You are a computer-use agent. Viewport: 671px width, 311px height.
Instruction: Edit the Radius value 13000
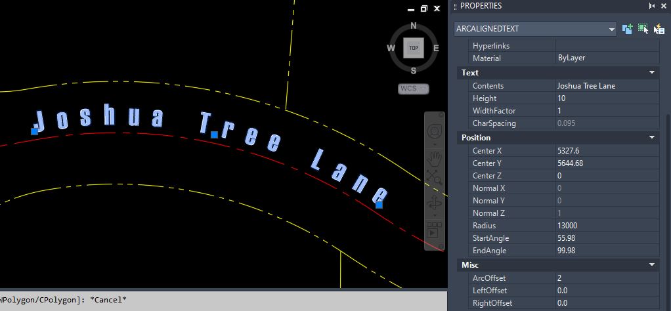point(607,226)
